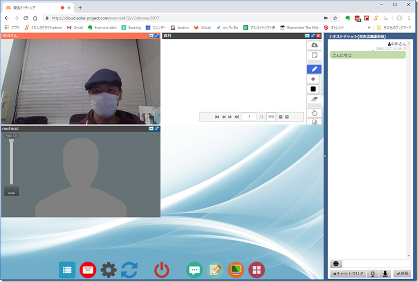Screen dimensions: 418x282
Task: Expand the naohisa1 video to fullscreen
Action: click(157, 129)
